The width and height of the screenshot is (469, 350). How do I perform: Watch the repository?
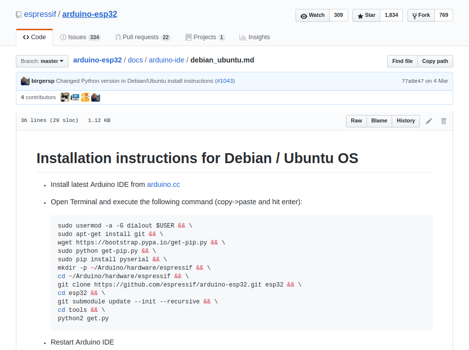[312, 15]
